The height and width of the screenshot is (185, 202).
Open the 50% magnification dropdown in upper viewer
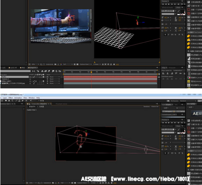pyautogui.click(x=35, y=64)
